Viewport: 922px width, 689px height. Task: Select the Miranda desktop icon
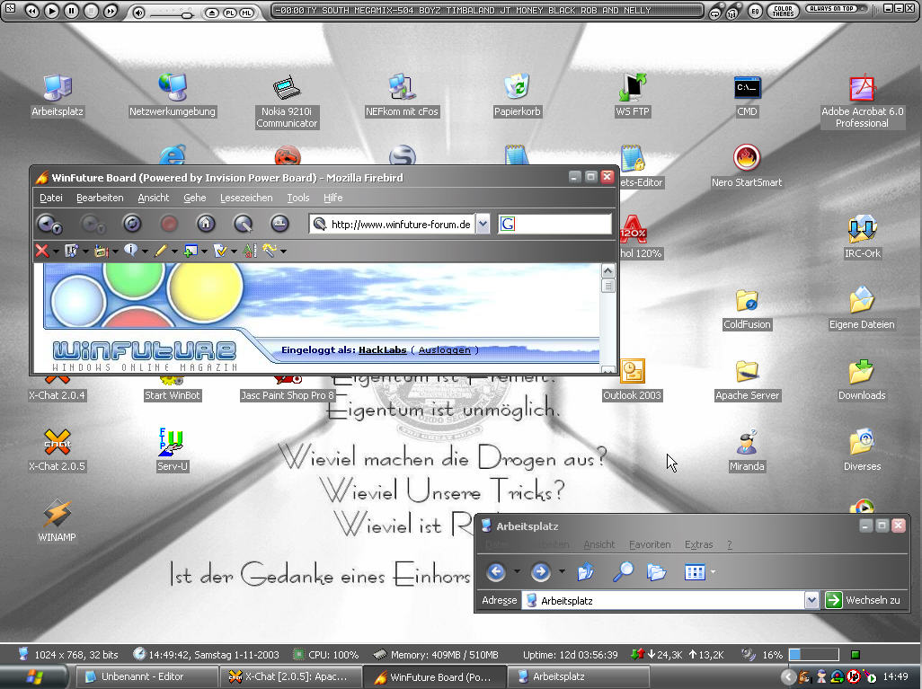[746, 444]
